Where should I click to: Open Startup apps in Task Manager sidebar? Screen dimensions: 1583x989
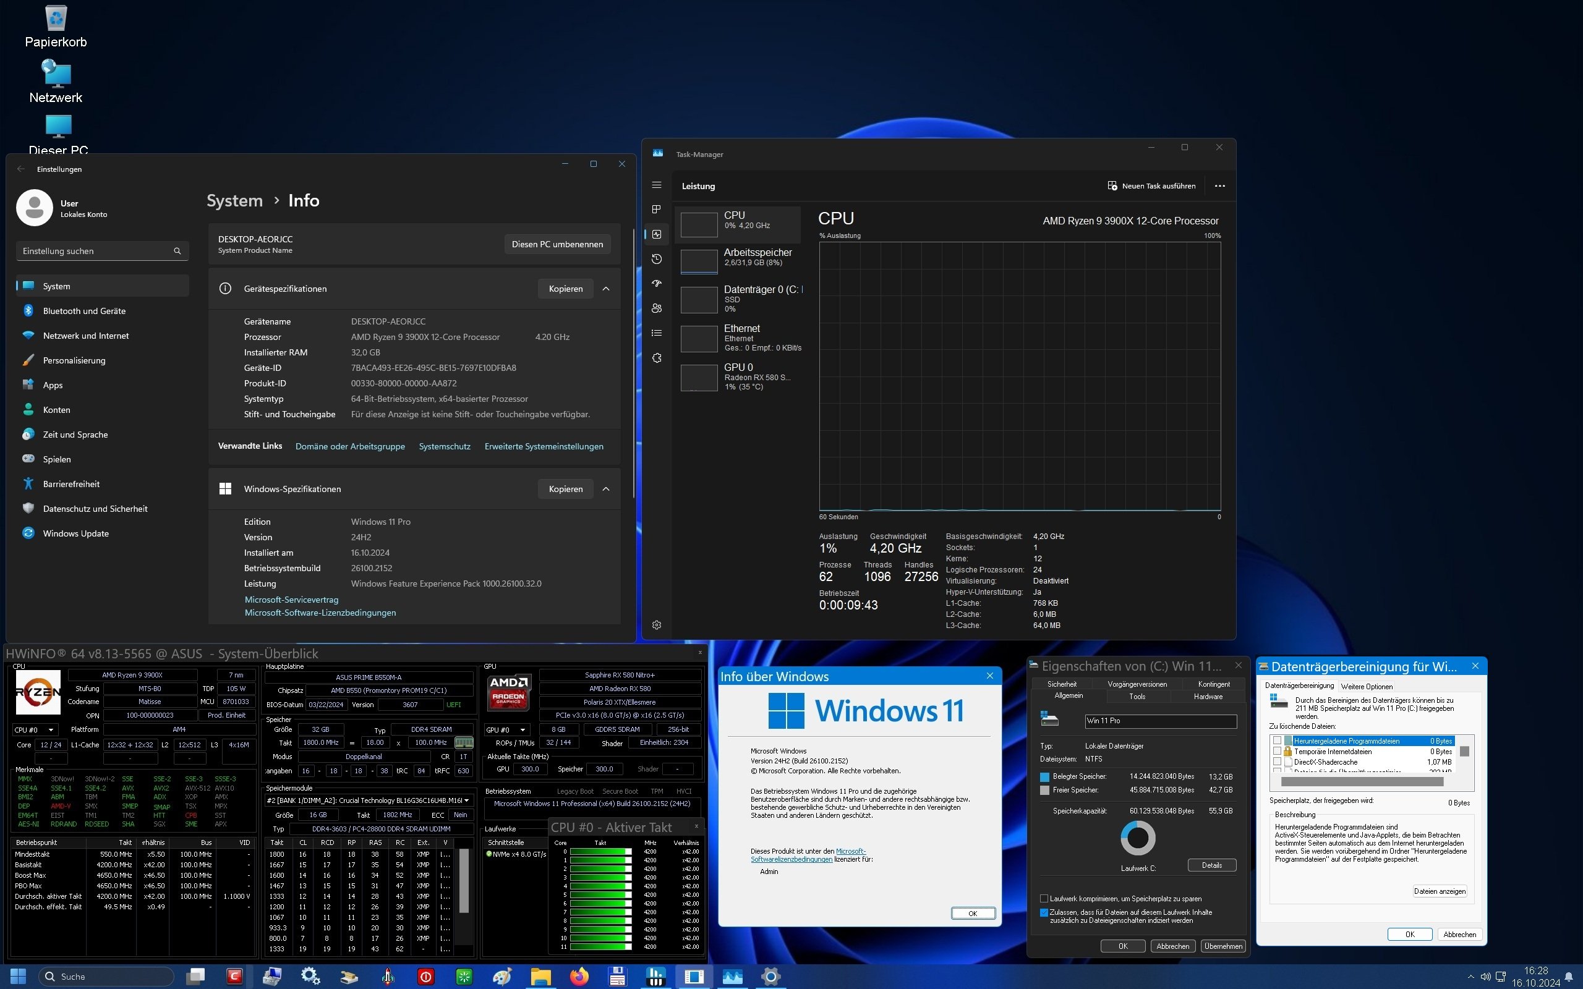click(657, 283)
